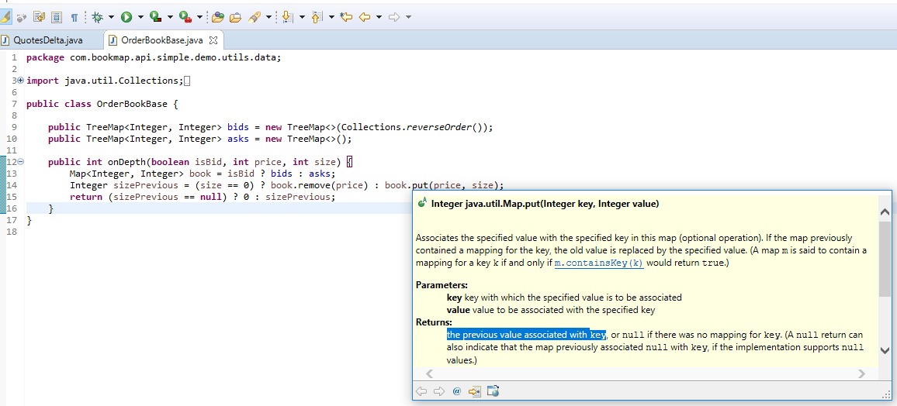
Task: Collapse the onDepth method fold
Action: click(20, 162)
